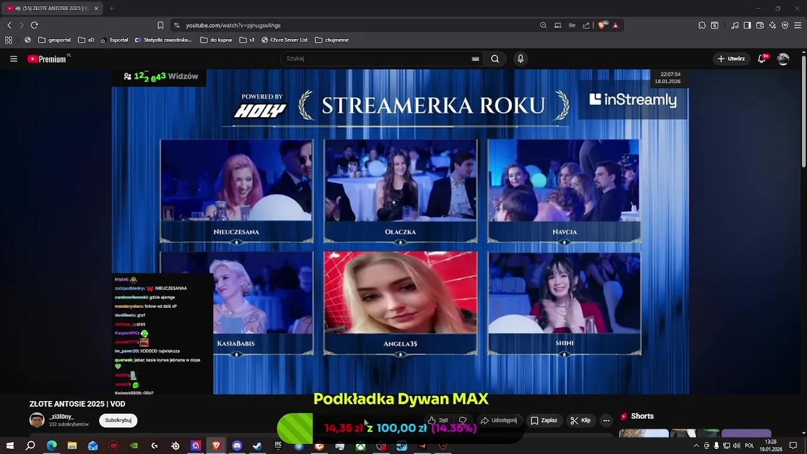807x454 pixels.
Task: Open the Windows notification center icon
Action: [x=793, y=446]
